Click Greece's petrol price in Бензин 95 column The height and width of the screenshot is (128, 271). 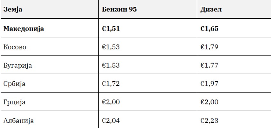[111, 102]
